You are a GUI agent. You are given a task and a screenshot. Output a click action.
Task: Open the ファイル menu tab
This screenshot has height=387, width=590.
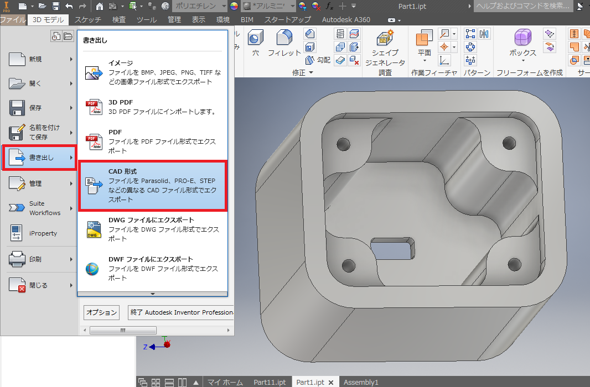(x=13, y=19)
